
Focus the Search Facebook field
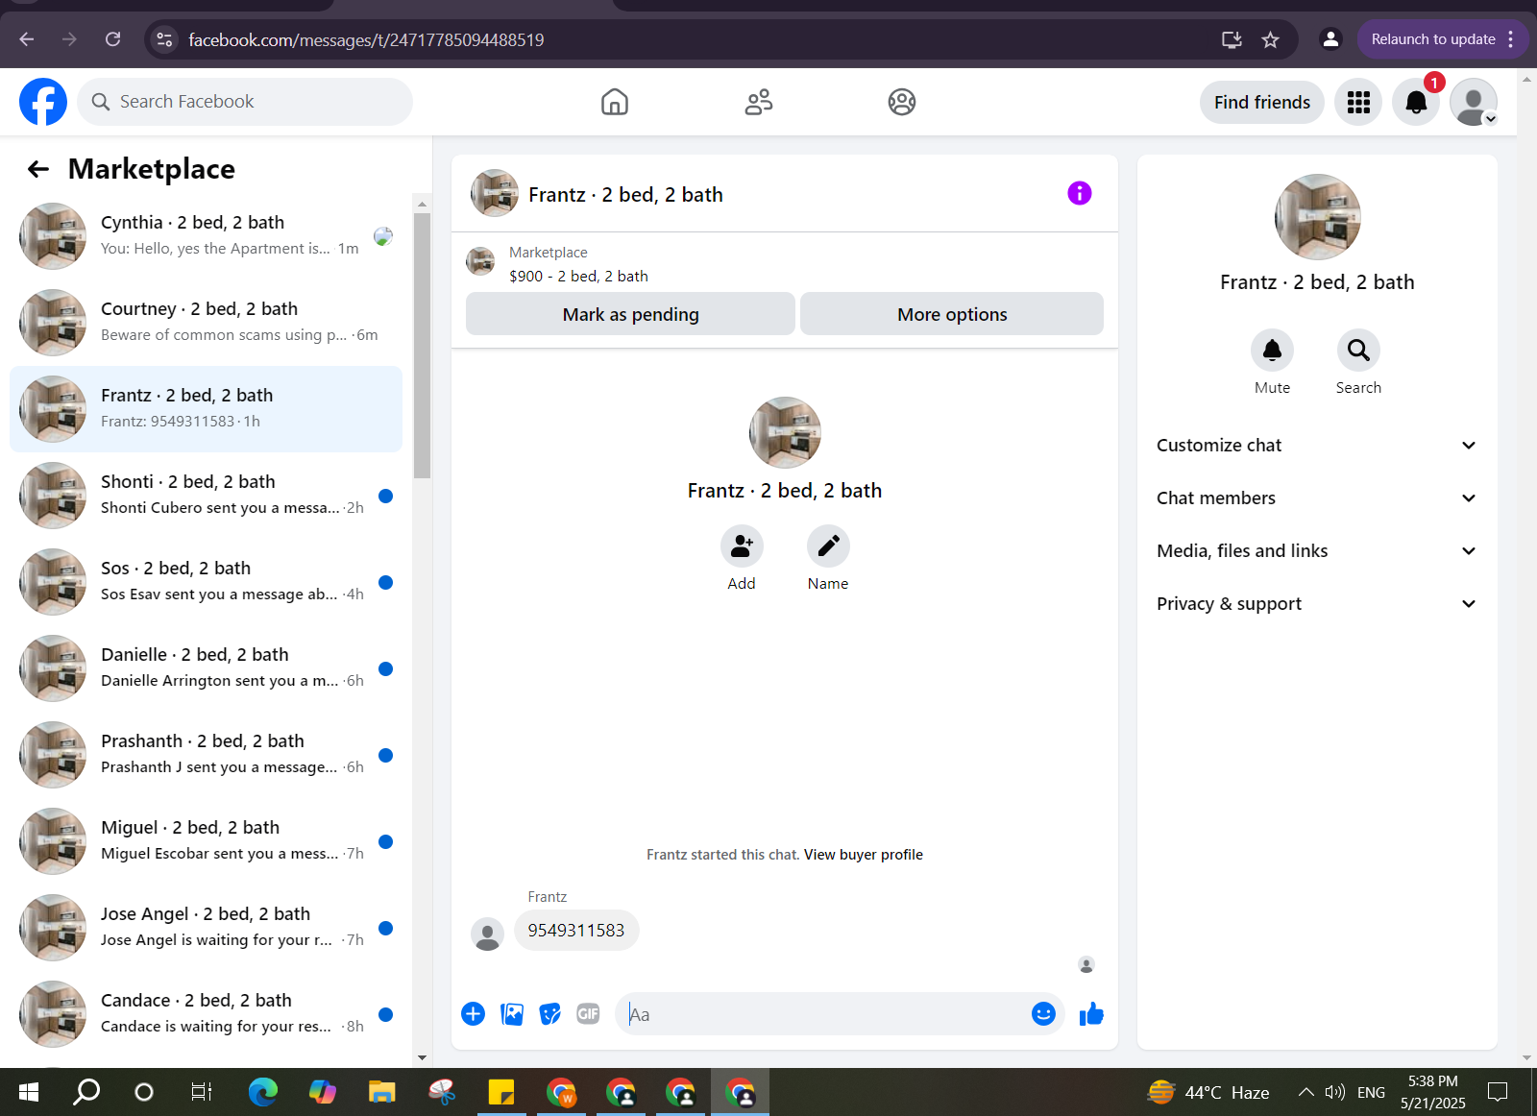[245, 102]
